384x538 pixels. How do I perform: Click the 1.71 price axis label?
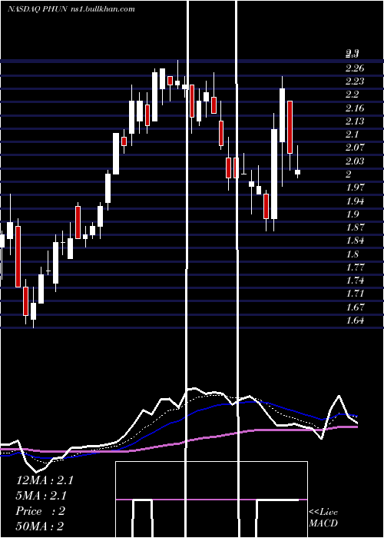(355, 294)
